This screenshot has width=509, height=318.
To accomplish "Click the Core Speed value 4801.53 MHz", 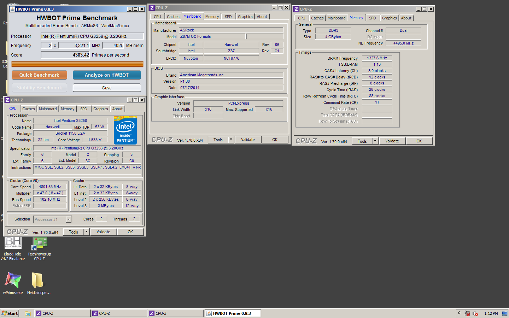I will [50, 187].
